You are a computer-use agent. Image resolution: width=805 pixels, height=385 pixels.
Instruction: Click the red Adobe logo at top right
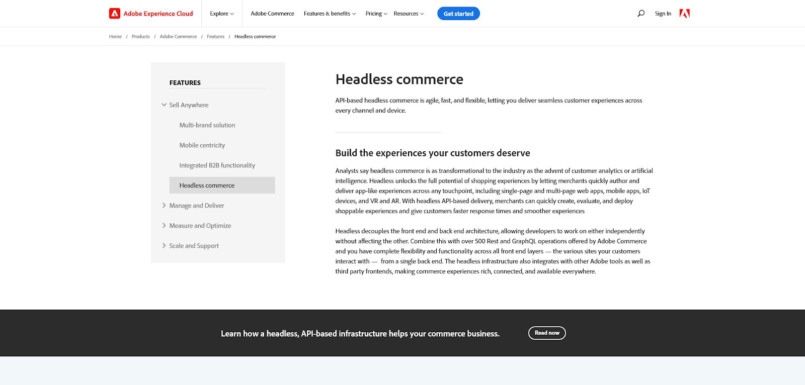pyautogui.click(x=685, y=14)
